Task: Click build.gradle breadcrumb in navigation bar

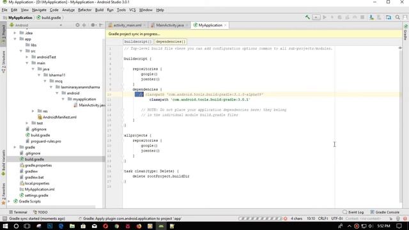Action: point(49,18)
